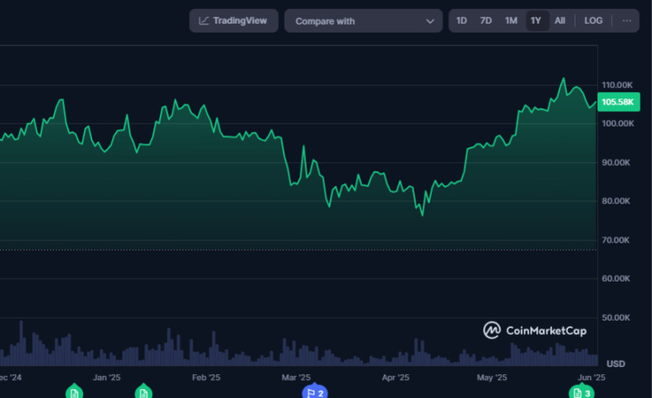The height and width of the screenshot is (398, 652).
Task: Switch to the 7D time range
Action: [x=486, y=20]
